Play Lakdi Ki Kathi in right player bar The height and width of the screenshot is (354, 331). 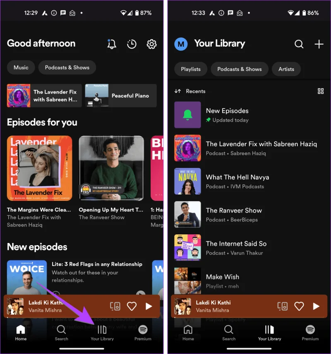pyautogui.click(x=316, y=306)
